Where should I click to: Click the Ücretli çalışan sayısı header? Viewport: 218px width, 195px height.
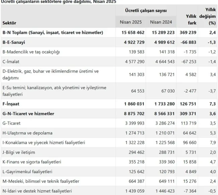[x=146, y=10]
